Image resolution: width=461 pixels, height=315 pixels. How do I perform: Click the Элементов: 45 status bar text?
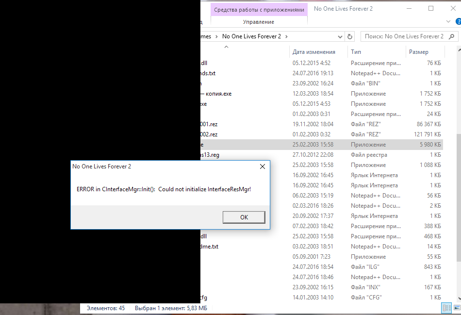click(x=106, y=308)
